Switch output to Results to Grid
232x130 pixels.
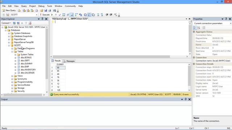(90, 15)
